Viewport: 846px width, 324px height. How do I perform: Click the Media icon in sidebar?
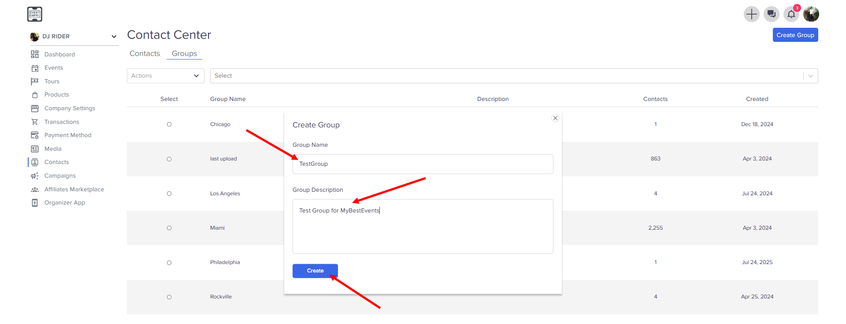click(35, 149)
